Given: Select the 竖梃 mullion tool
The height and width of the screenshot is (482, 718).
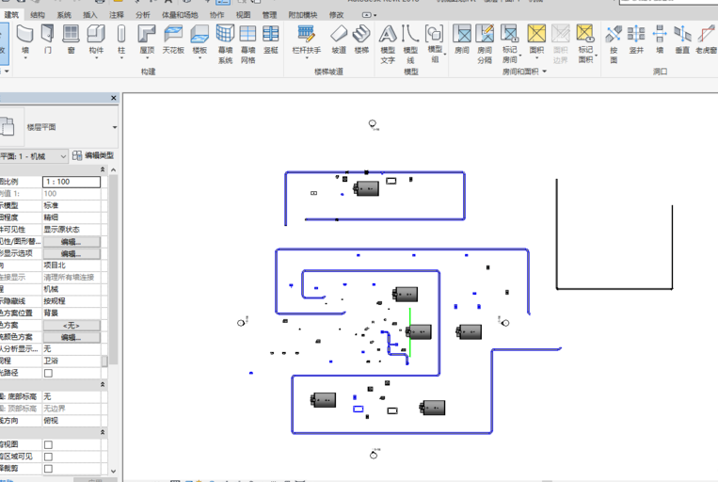Looking at the screenshot, I should click(271, 40).
